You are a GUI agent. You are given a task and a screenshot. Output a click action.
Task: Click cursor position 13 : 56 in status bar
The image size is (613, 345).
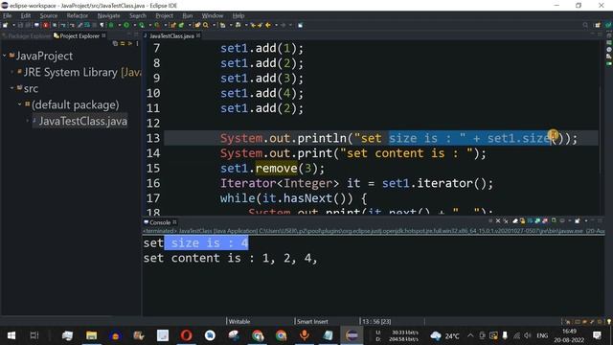pyautogui.click(x=376, y=322)
